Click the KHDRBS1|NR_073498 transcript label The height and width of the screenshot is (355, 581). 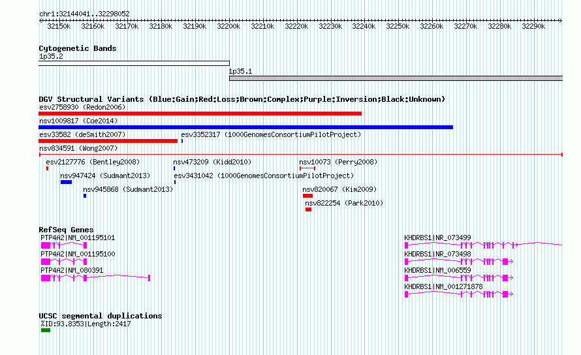point(437,255)
